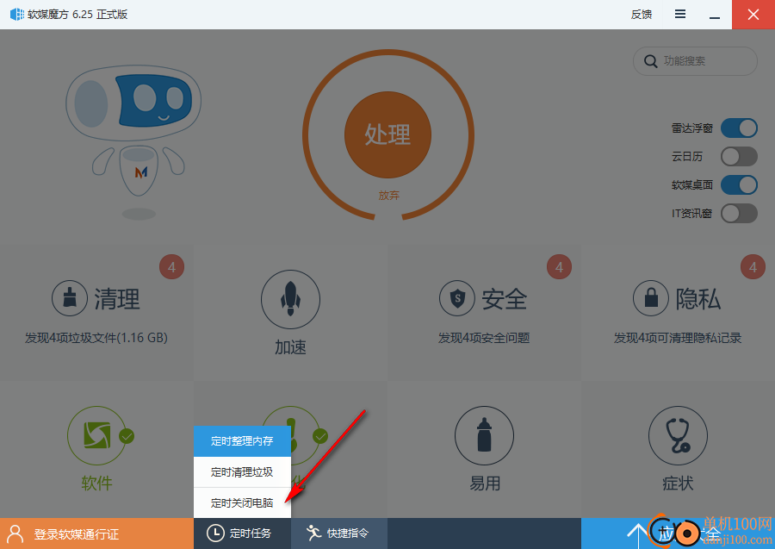The image size is (775, 549).
Task: Click the 加速 label
Action: click(291, 347)
